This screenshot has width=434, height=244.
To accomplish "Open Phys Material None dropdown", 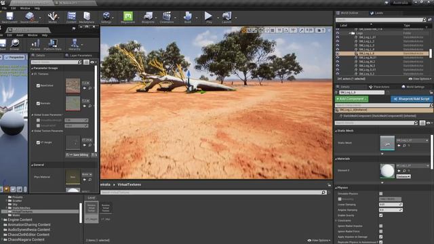I will click(x=87, y=175).
